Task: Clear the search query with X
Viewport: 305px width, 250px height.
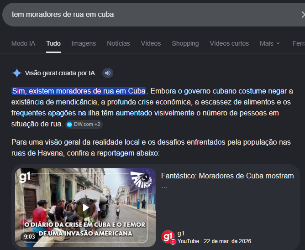Action: click(303, 15)
